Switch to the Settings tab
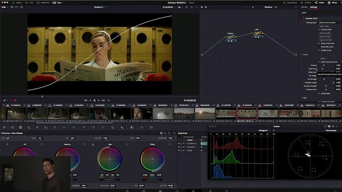The image size is (342, 192). click(314, 7)
